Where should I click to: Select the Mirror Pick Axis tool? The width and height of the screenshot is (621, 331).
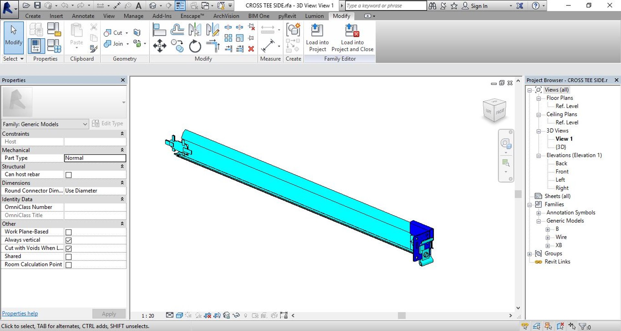pos(195,30)
